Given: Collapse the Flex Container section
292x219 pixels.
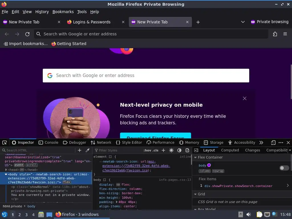Looking at the screenshot, I should [195, 157].
